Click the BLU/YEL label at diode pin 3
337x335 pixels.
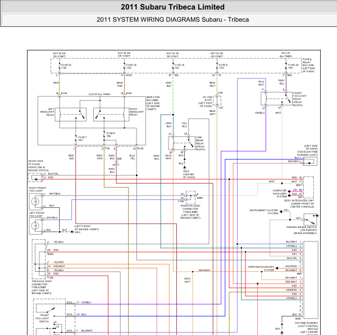tap(53, 174)
